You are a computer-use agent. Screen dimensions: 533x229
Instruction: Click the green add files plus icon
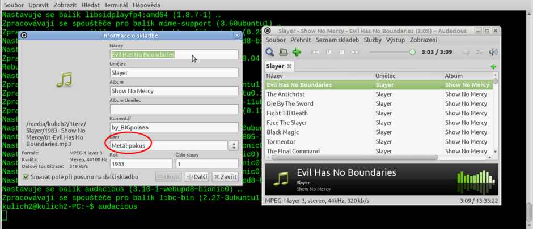pos(297,52)
